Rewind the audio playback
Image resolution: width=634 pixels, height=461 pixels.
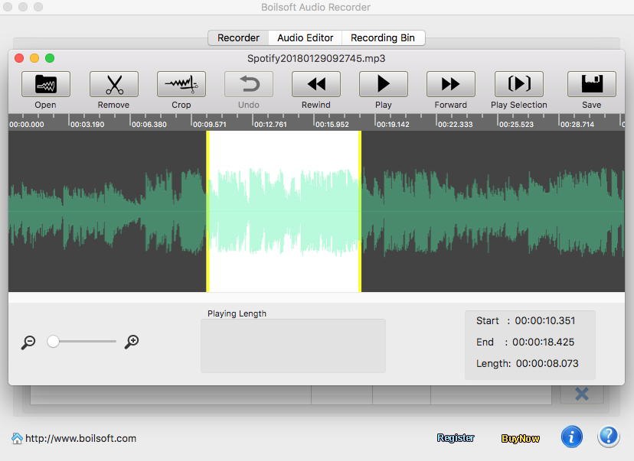coord(315,84)
